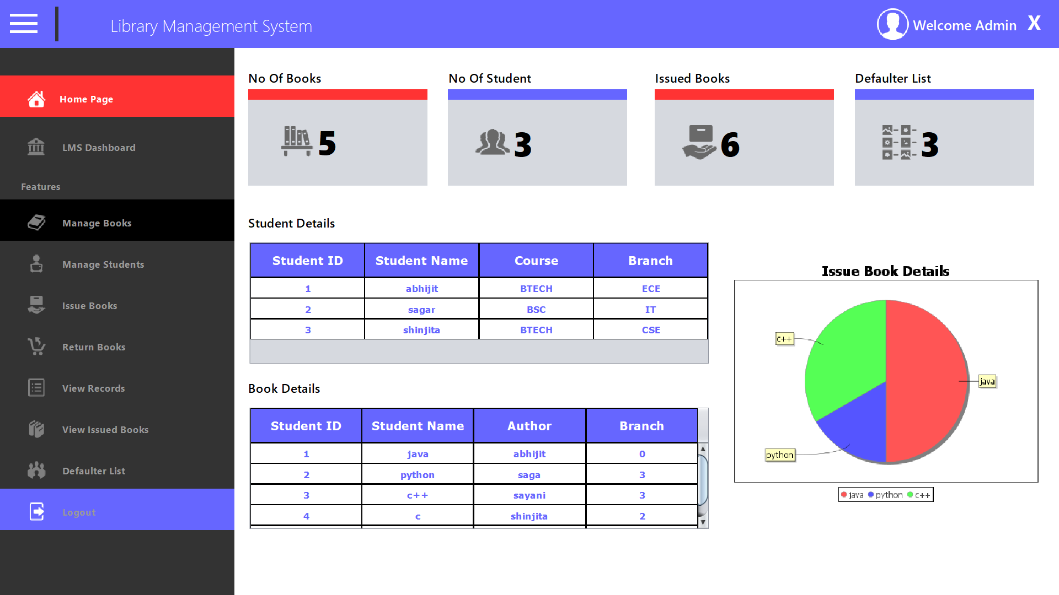Viewport: 1059px width, 595px height.
Task: Click the Logout label
Action: coord(79,512)
